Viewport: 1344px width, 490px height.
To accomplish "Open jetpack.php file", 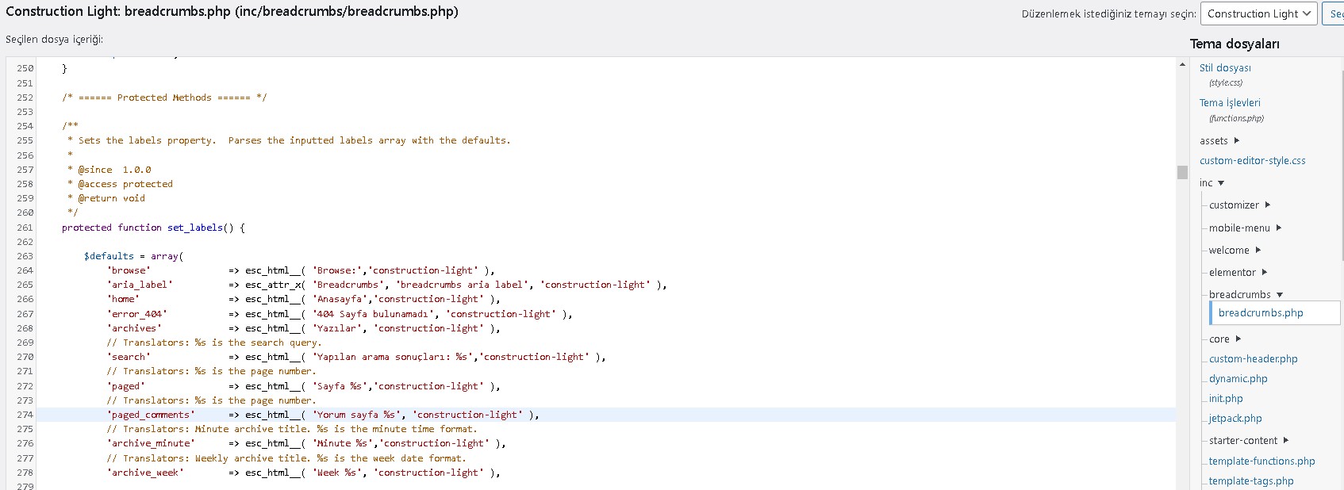I will pyautogui.click(x=1235, y=419).
